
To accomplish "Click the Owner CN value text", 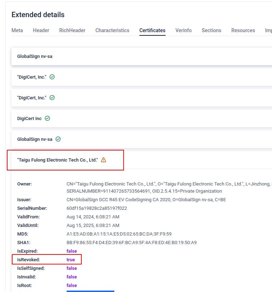I will point(169,184).
